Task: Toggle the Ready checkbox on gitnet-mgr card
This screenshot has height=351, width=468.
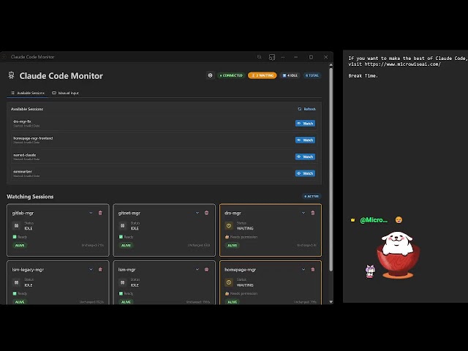Action: [x=121, y=237]
